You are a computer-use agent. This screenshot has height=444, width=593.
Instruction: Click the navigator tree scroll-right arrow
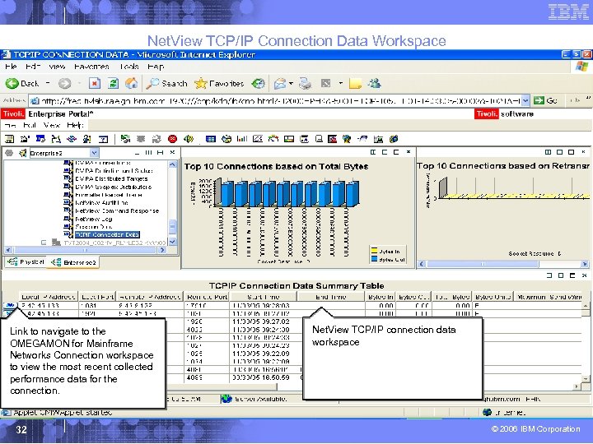click(162, 250)
